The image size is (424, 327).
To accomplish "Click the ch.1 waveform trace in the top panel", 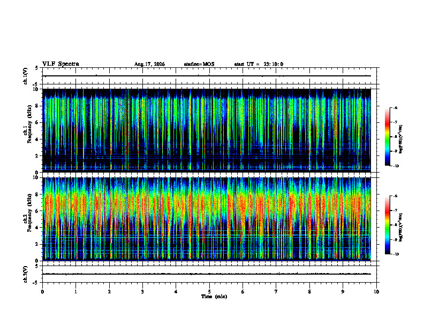I will 207,76.
